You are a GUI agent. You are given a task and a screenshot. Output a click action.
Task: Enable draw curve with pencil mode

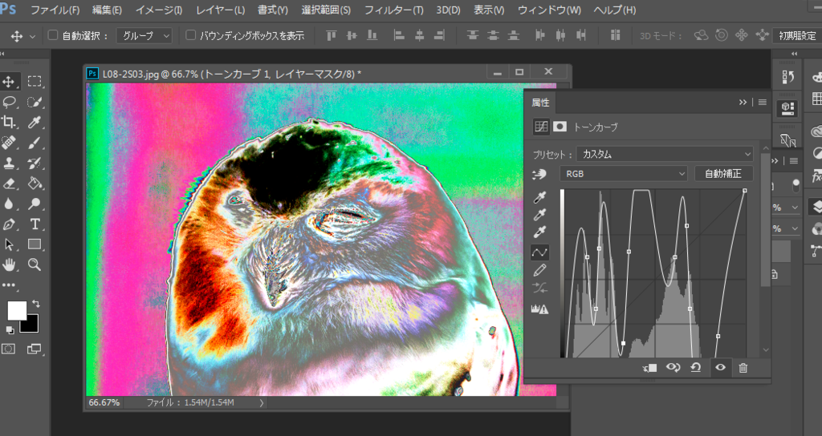(x=539, y=270)
